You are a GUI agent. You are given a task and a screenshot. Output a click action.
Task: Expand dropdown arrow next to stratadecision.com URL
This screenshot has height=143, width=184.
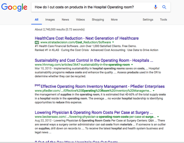pos(113,42)
